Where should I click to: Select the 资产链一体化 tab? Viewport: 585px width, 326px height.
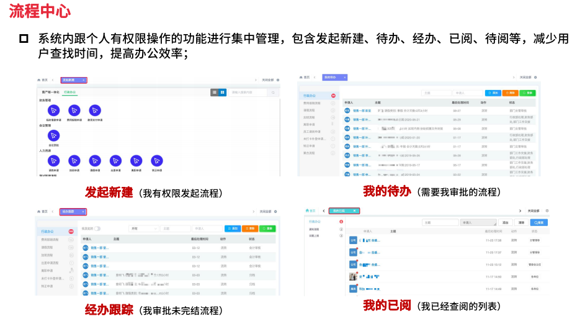(x=50, y=92)
